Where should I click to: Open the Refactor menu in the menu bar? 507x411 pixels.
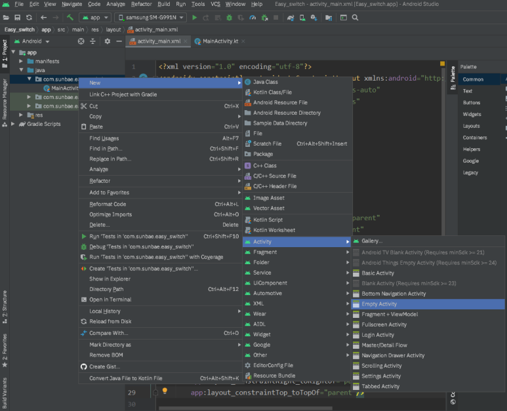[x=141, y=4]
